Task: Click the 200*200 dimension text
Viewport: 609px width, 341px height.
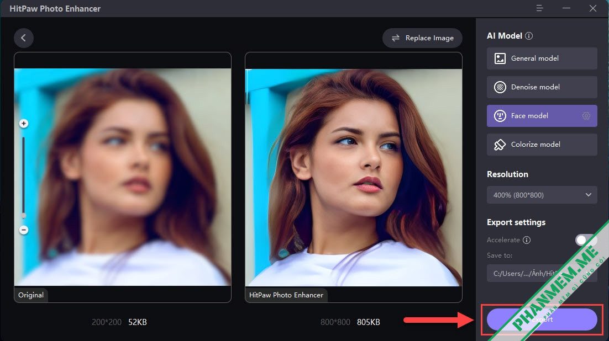Action: [x=107, y=322]
